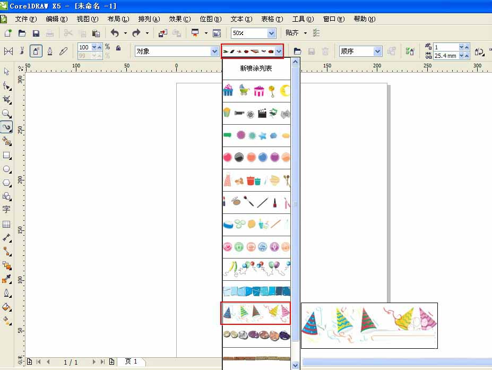The height and width of the screenshot is (370, 492).
Task: Click the Import icon
Action: pyautogui.click(x=163, y=33)
